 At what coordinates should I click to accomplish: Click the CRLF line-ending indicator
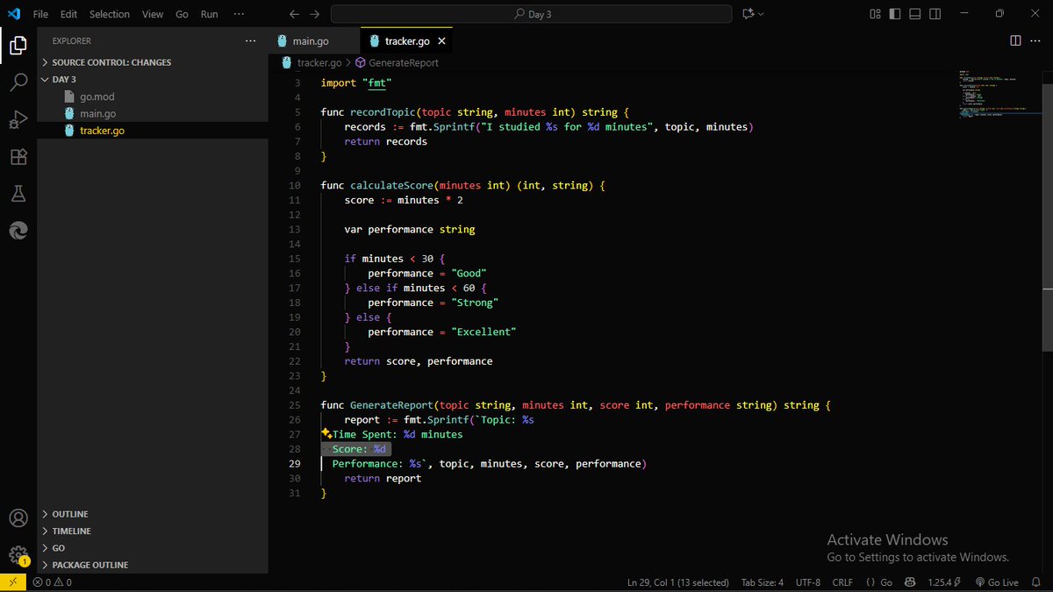click(842, 581)
